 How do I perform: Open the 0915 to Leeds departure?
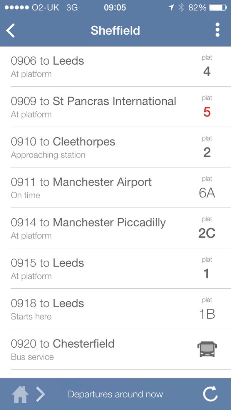coord(96,269)
